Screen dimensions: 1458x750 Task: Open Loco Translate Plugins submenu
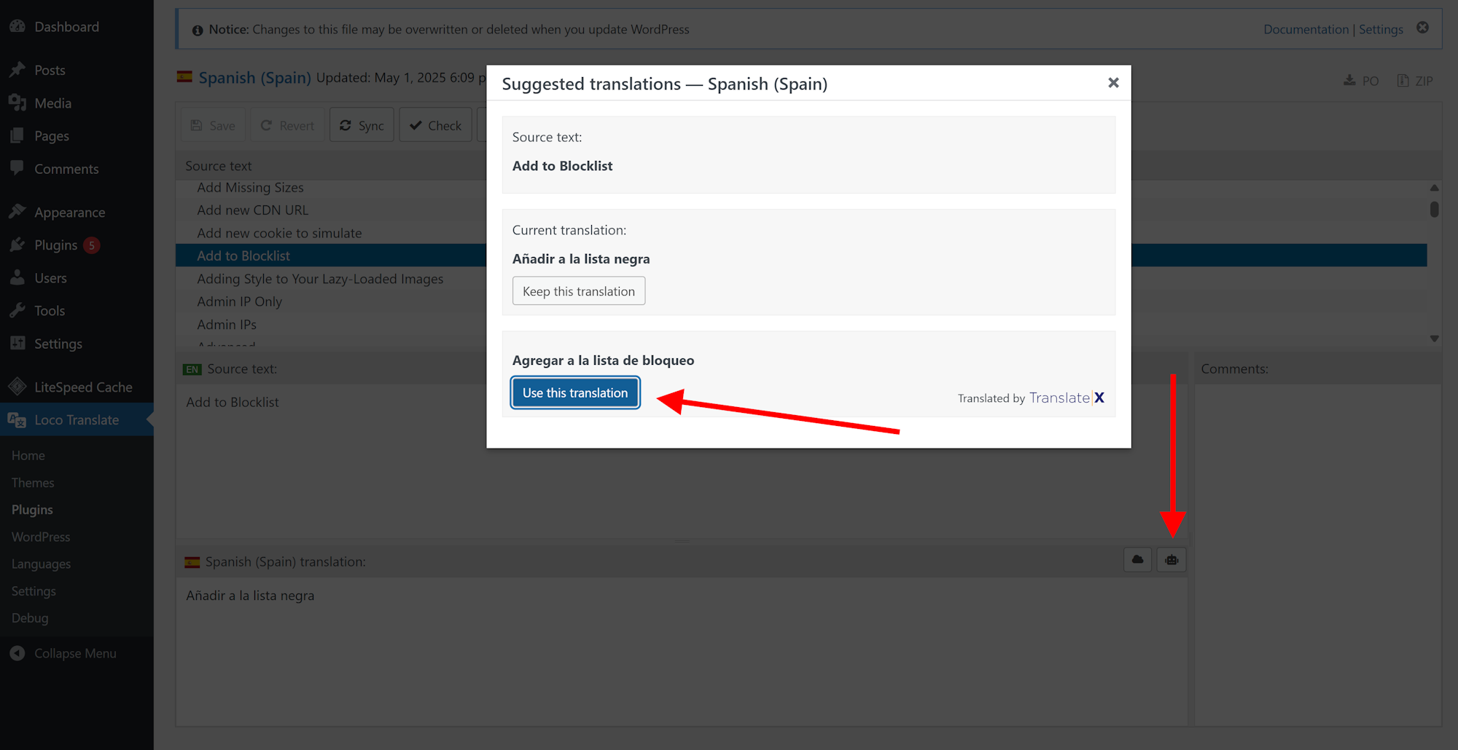[x=32, y=510]
